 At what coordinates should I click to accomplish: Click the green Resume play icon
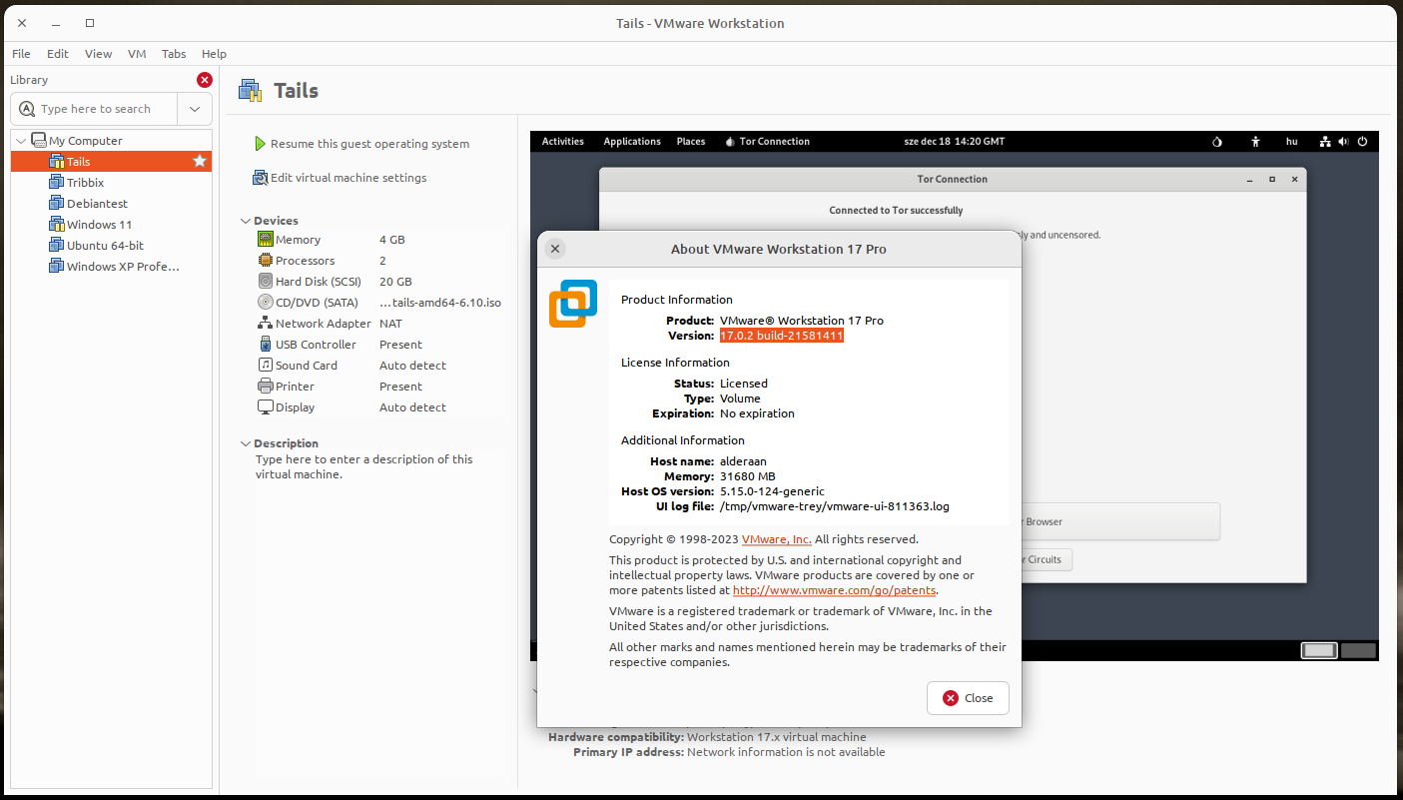260,144
